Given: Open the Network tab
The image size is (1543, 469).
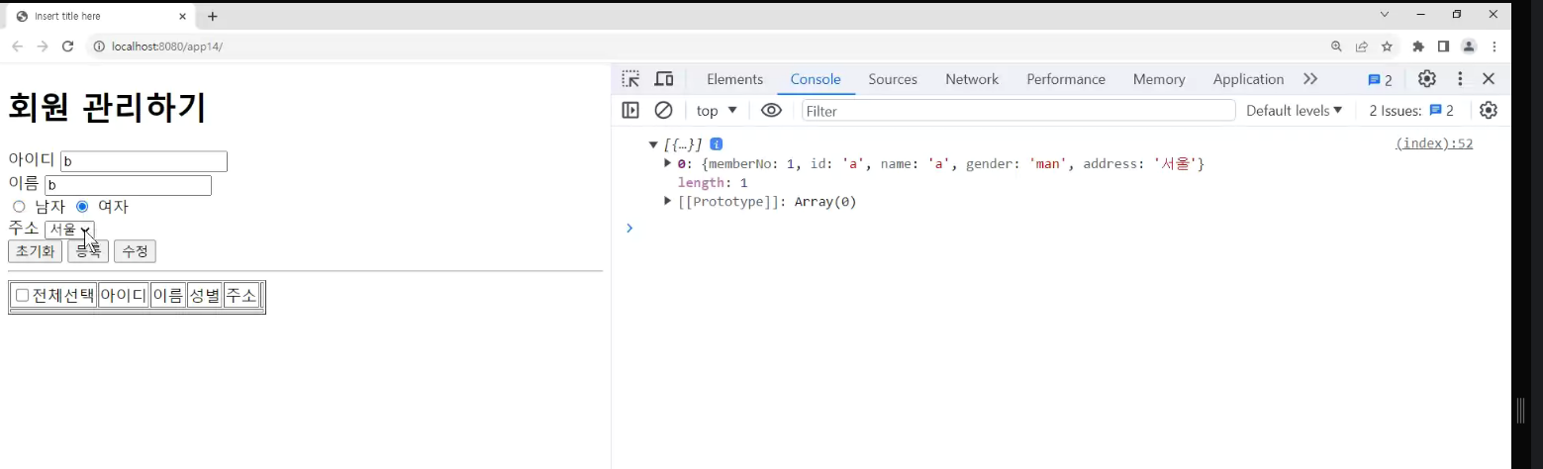Looking at the screenshot, I should coord(972,79).
